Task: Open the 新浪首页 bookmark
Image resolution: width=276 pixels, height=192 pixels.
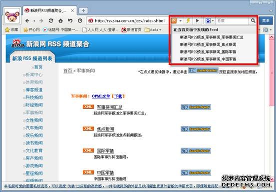Action: pos(131,30)
